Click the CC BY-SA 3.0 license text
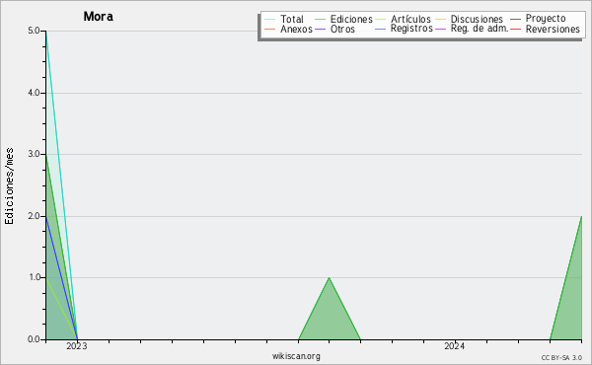This screenshot has height=365, width=592. point(561,358)
